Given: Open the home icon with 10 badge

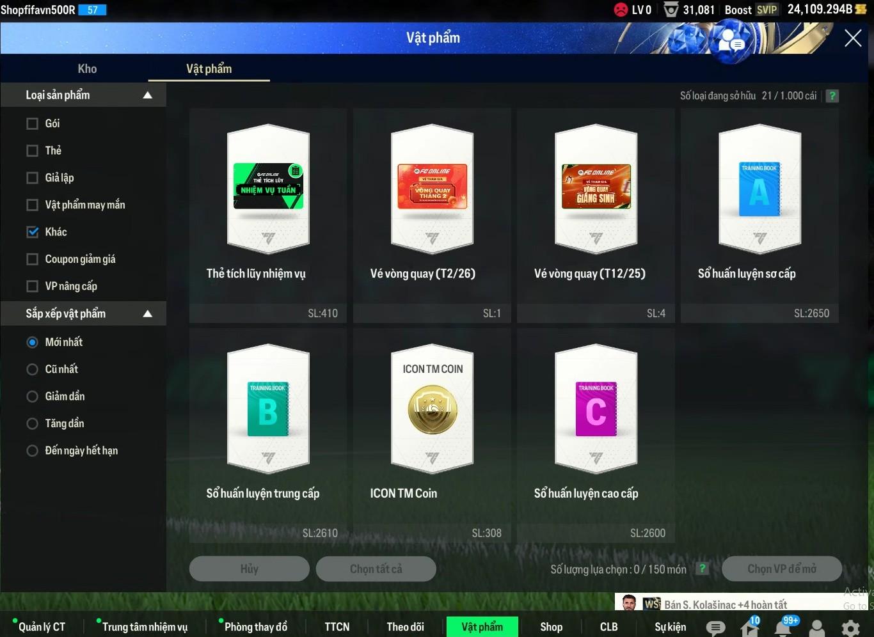Looking at the screenshot, I should click(749, 627).
